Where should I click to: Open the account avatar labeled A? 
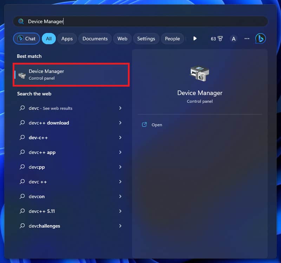tap(234, 39)
